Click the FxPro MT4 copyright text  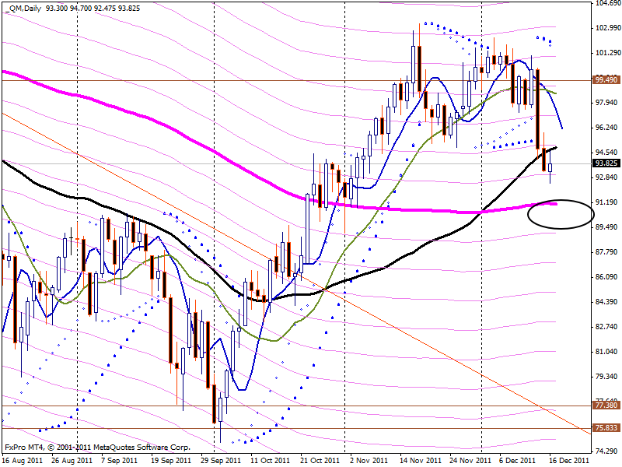pyautogui.click(x=97, y=447)
